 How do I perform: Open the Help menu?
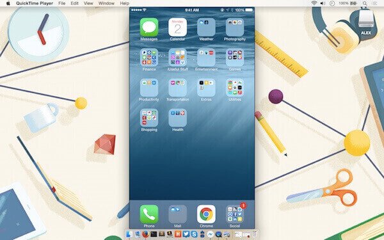124,3
